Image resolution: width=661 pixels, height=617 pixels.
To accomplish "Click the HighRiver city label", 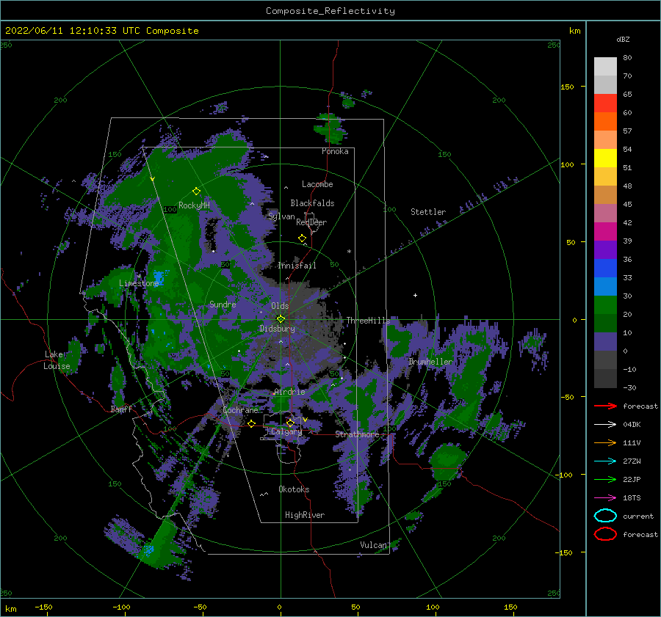I will [x=305, y=515].
